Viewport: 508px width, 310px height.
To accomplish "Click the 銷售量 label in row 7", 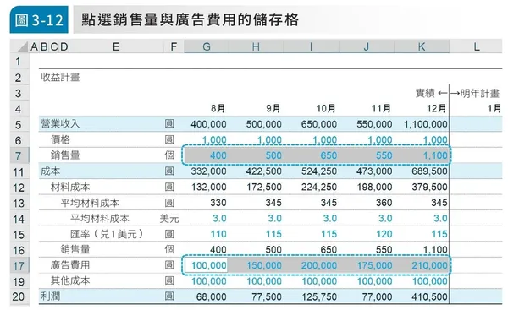I will point(65,155).
